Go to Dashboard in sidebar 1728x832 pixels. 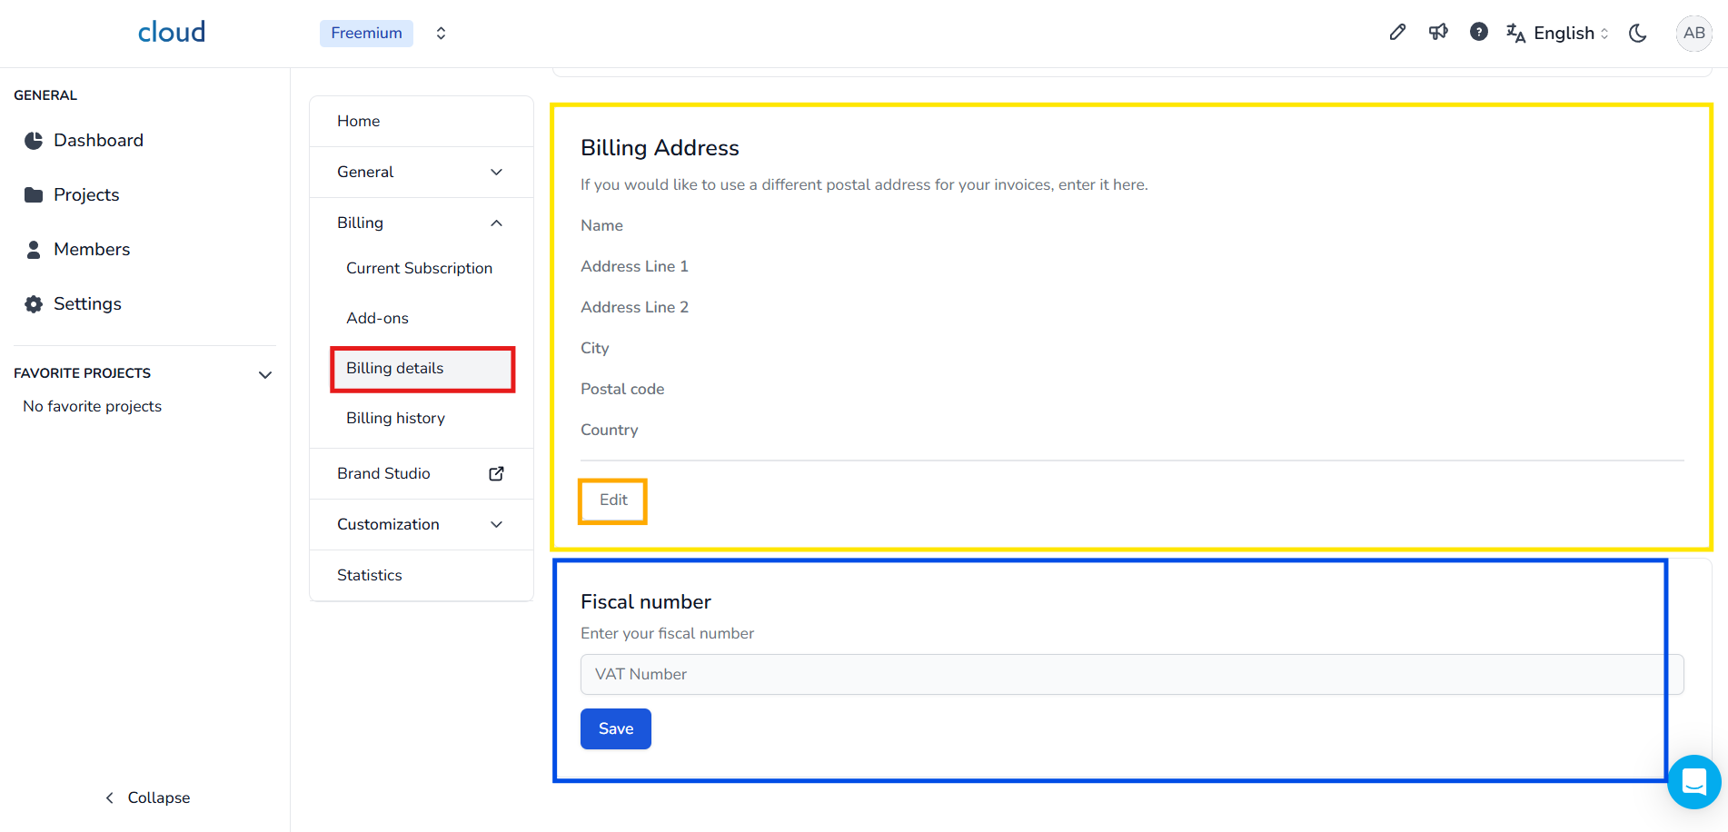tap(98, 140)
